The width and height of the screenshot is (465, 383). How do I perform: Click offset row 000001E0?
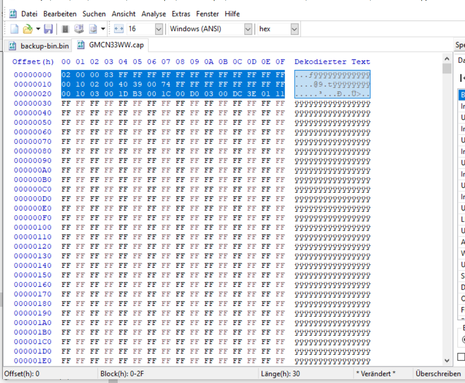point(33,361)
